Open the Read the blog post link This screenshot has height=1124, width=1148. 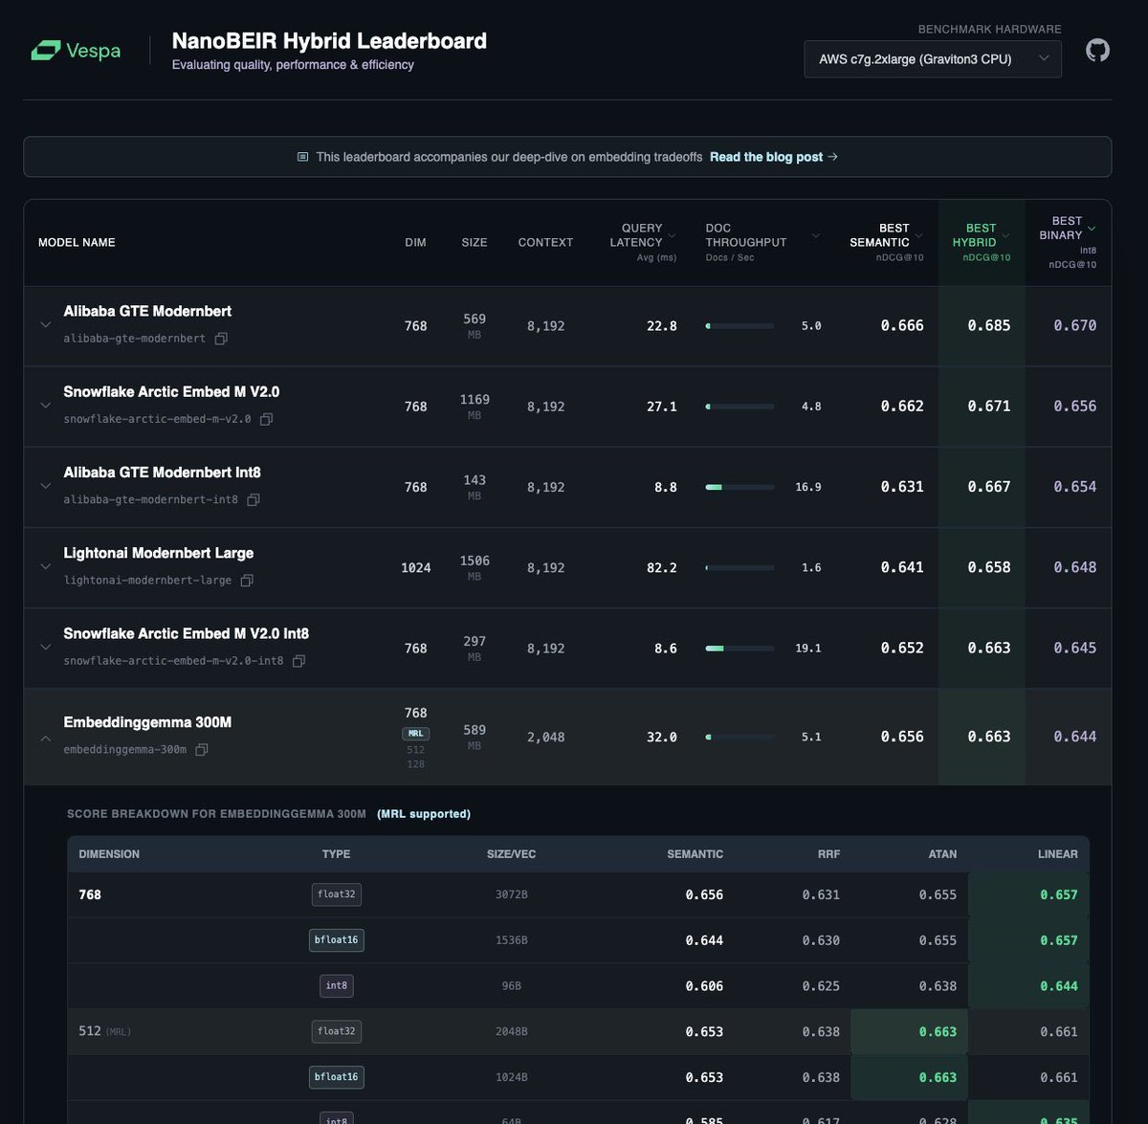click(773, 157)
